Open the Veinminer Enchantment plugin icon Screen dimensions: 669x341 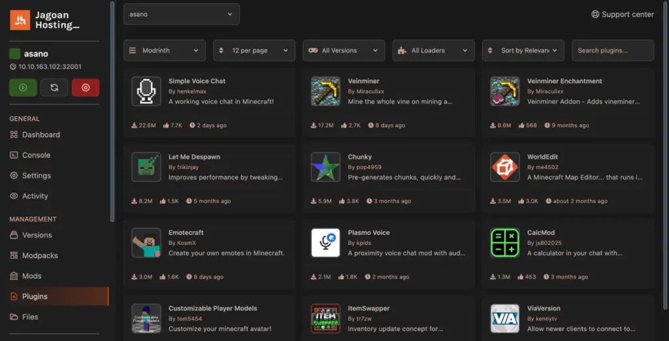[505, 91]
